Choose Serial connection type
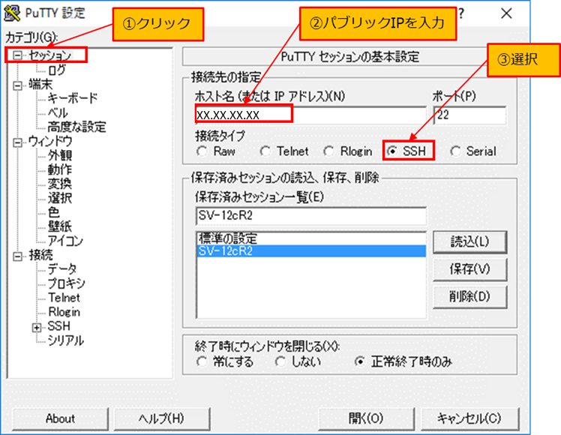 455,151
